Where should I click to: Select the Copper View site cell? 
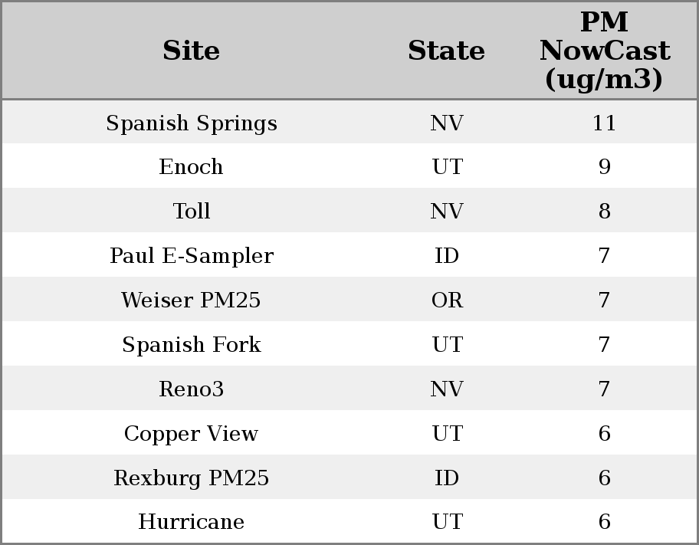point(191,434)
